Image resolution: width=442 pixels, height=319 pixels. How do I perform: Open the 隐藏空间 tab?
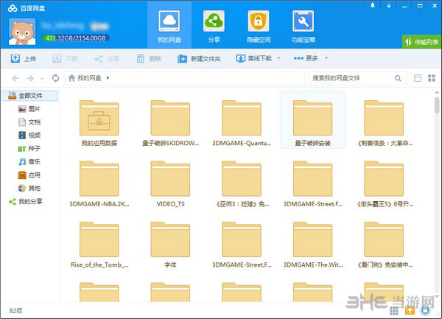click(259, 27)
